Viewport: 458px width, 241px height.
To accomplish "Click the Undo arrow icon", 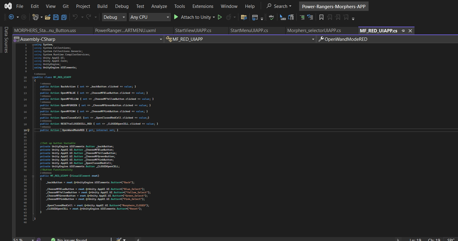I will (x=75, y=17).
